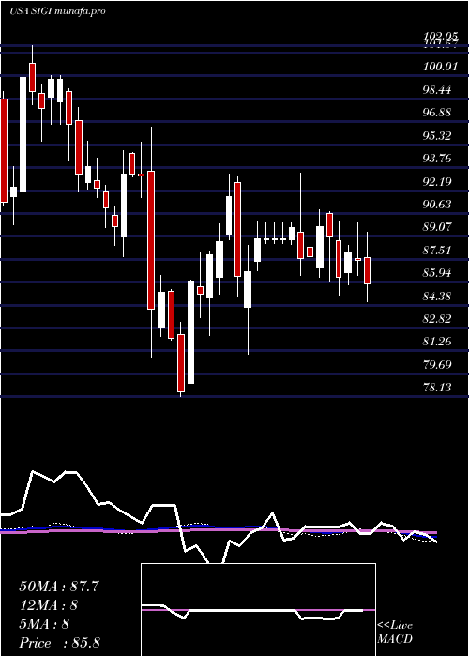
Task: Click the 95.32 price axis label
Action: click(x=438, y=136)
